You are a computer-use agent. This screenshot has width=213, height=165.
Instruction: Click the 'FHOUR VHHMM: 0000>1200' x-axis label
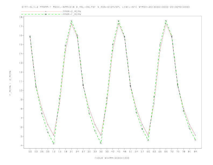(x=112, y=158)
